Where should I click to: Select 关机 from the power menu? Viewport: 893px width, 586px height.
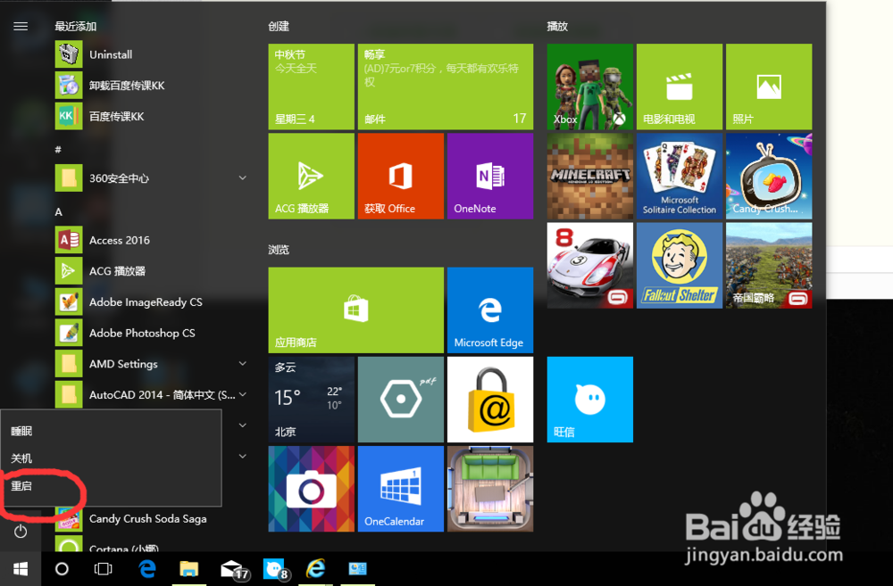(111, 458)
